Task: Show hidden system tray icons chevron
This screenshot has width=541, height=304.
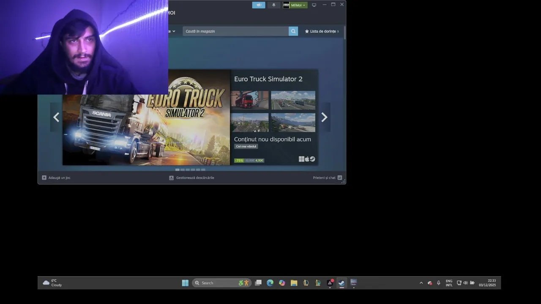Action: pos(421,283)
